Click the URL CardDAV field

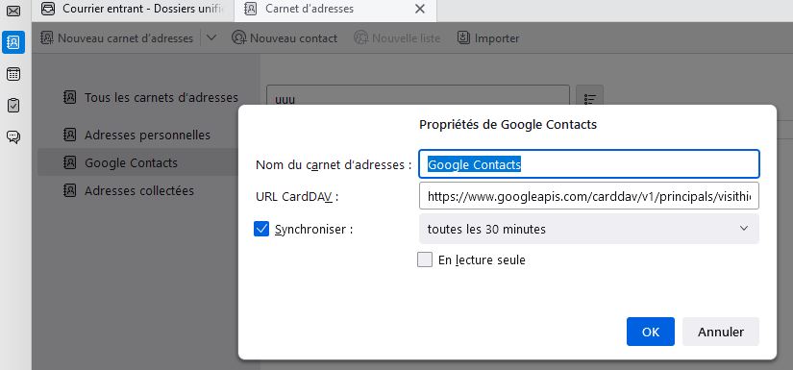588,196
